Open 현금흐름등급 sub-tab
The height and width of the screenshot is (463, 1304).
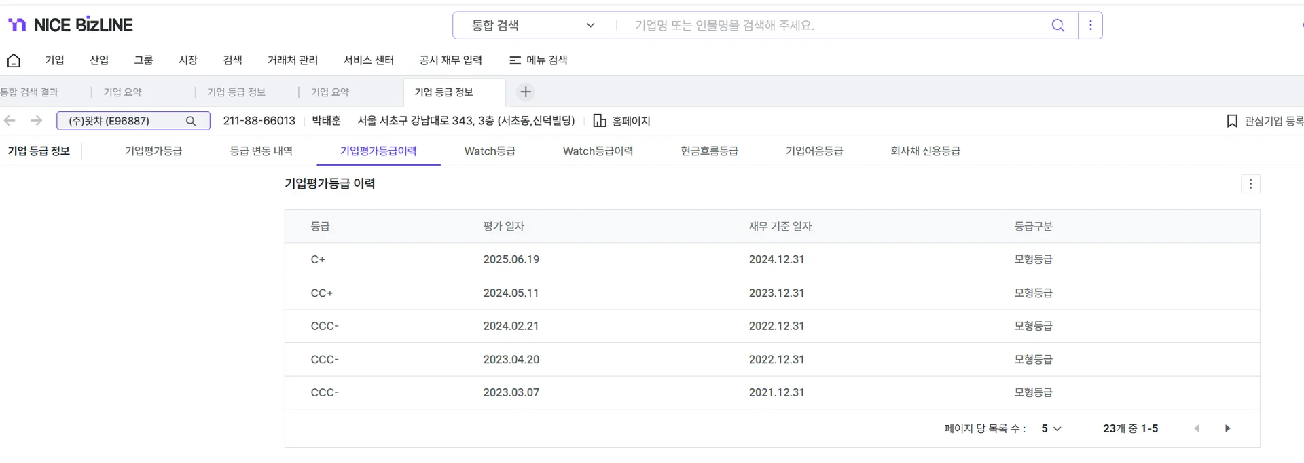pos(710,151)
